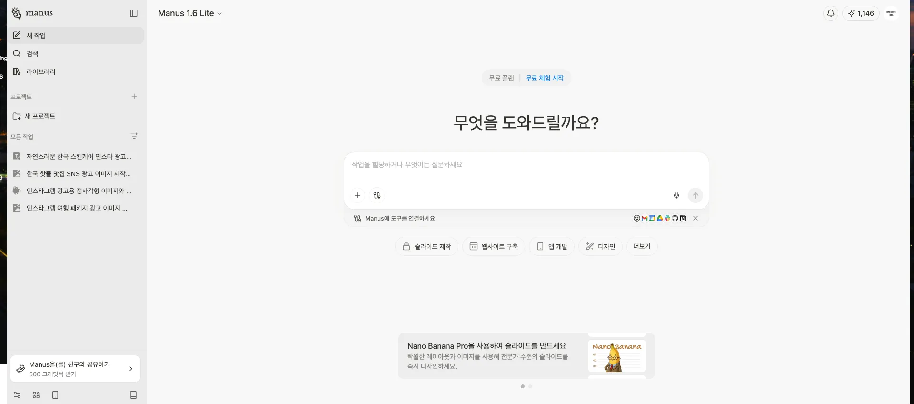Open the task 인스타그램 여행 패키지 광고 이미지
The width and height of the screenshot is (914, 404).
coord(76,208)
